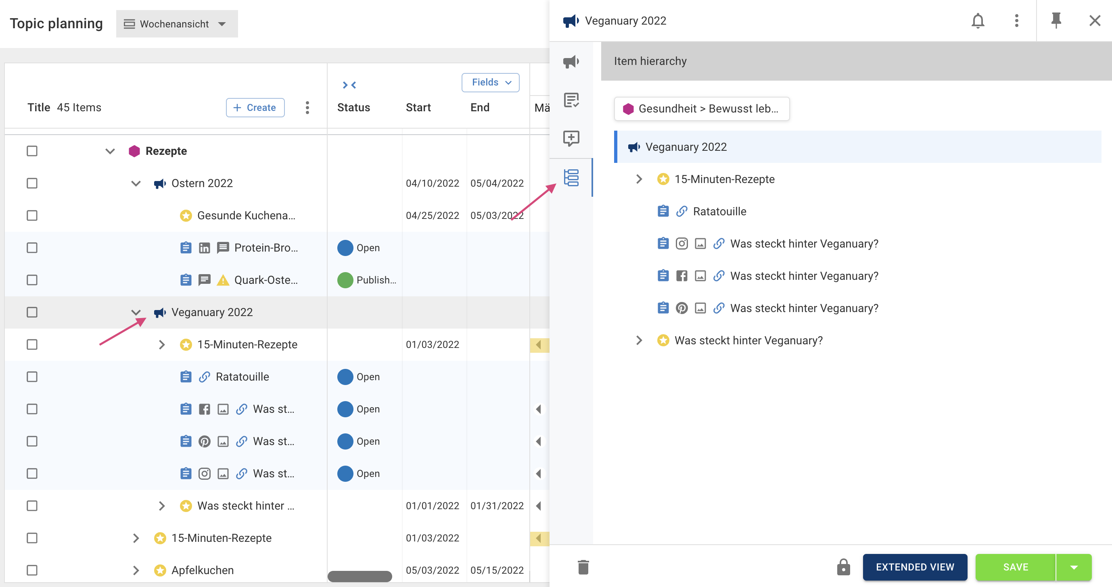Close the Veganuary 2022 detail panel
This screenshot has height=587, width=1112.
pos(1095,21)
